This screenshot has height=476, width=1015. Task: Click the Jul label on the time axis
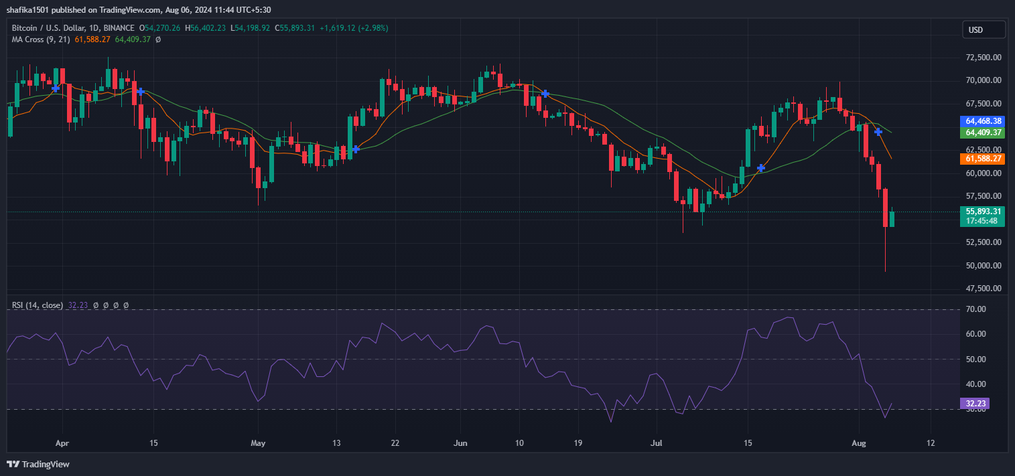(657, 443)
